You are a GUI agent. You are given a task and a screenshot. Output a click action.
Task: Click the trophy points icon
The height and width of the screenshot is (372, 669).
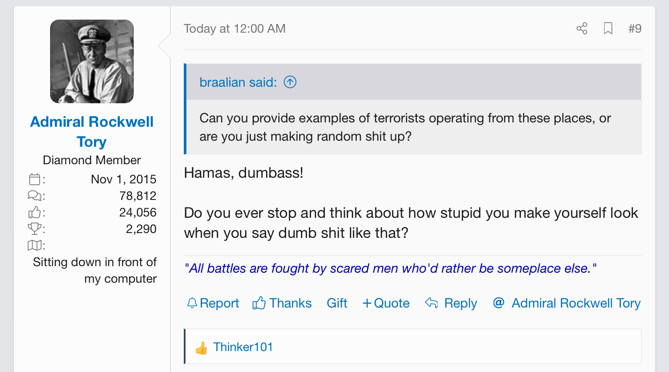click(34, 229)
